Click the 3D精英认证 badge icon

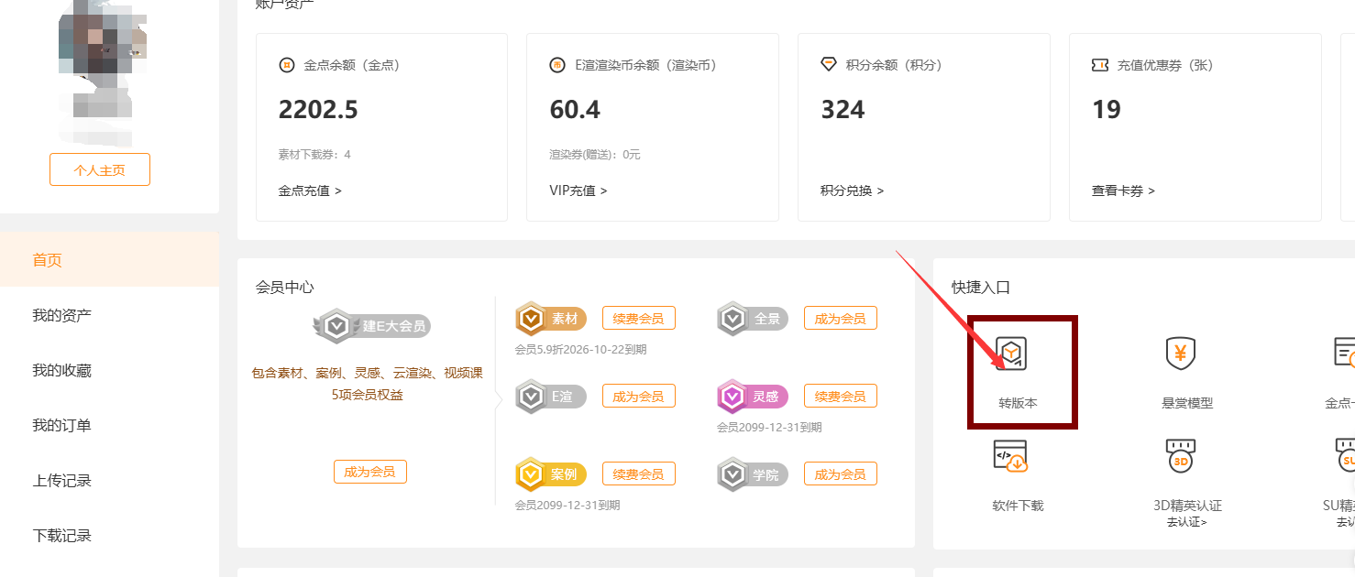(1180, 456)
